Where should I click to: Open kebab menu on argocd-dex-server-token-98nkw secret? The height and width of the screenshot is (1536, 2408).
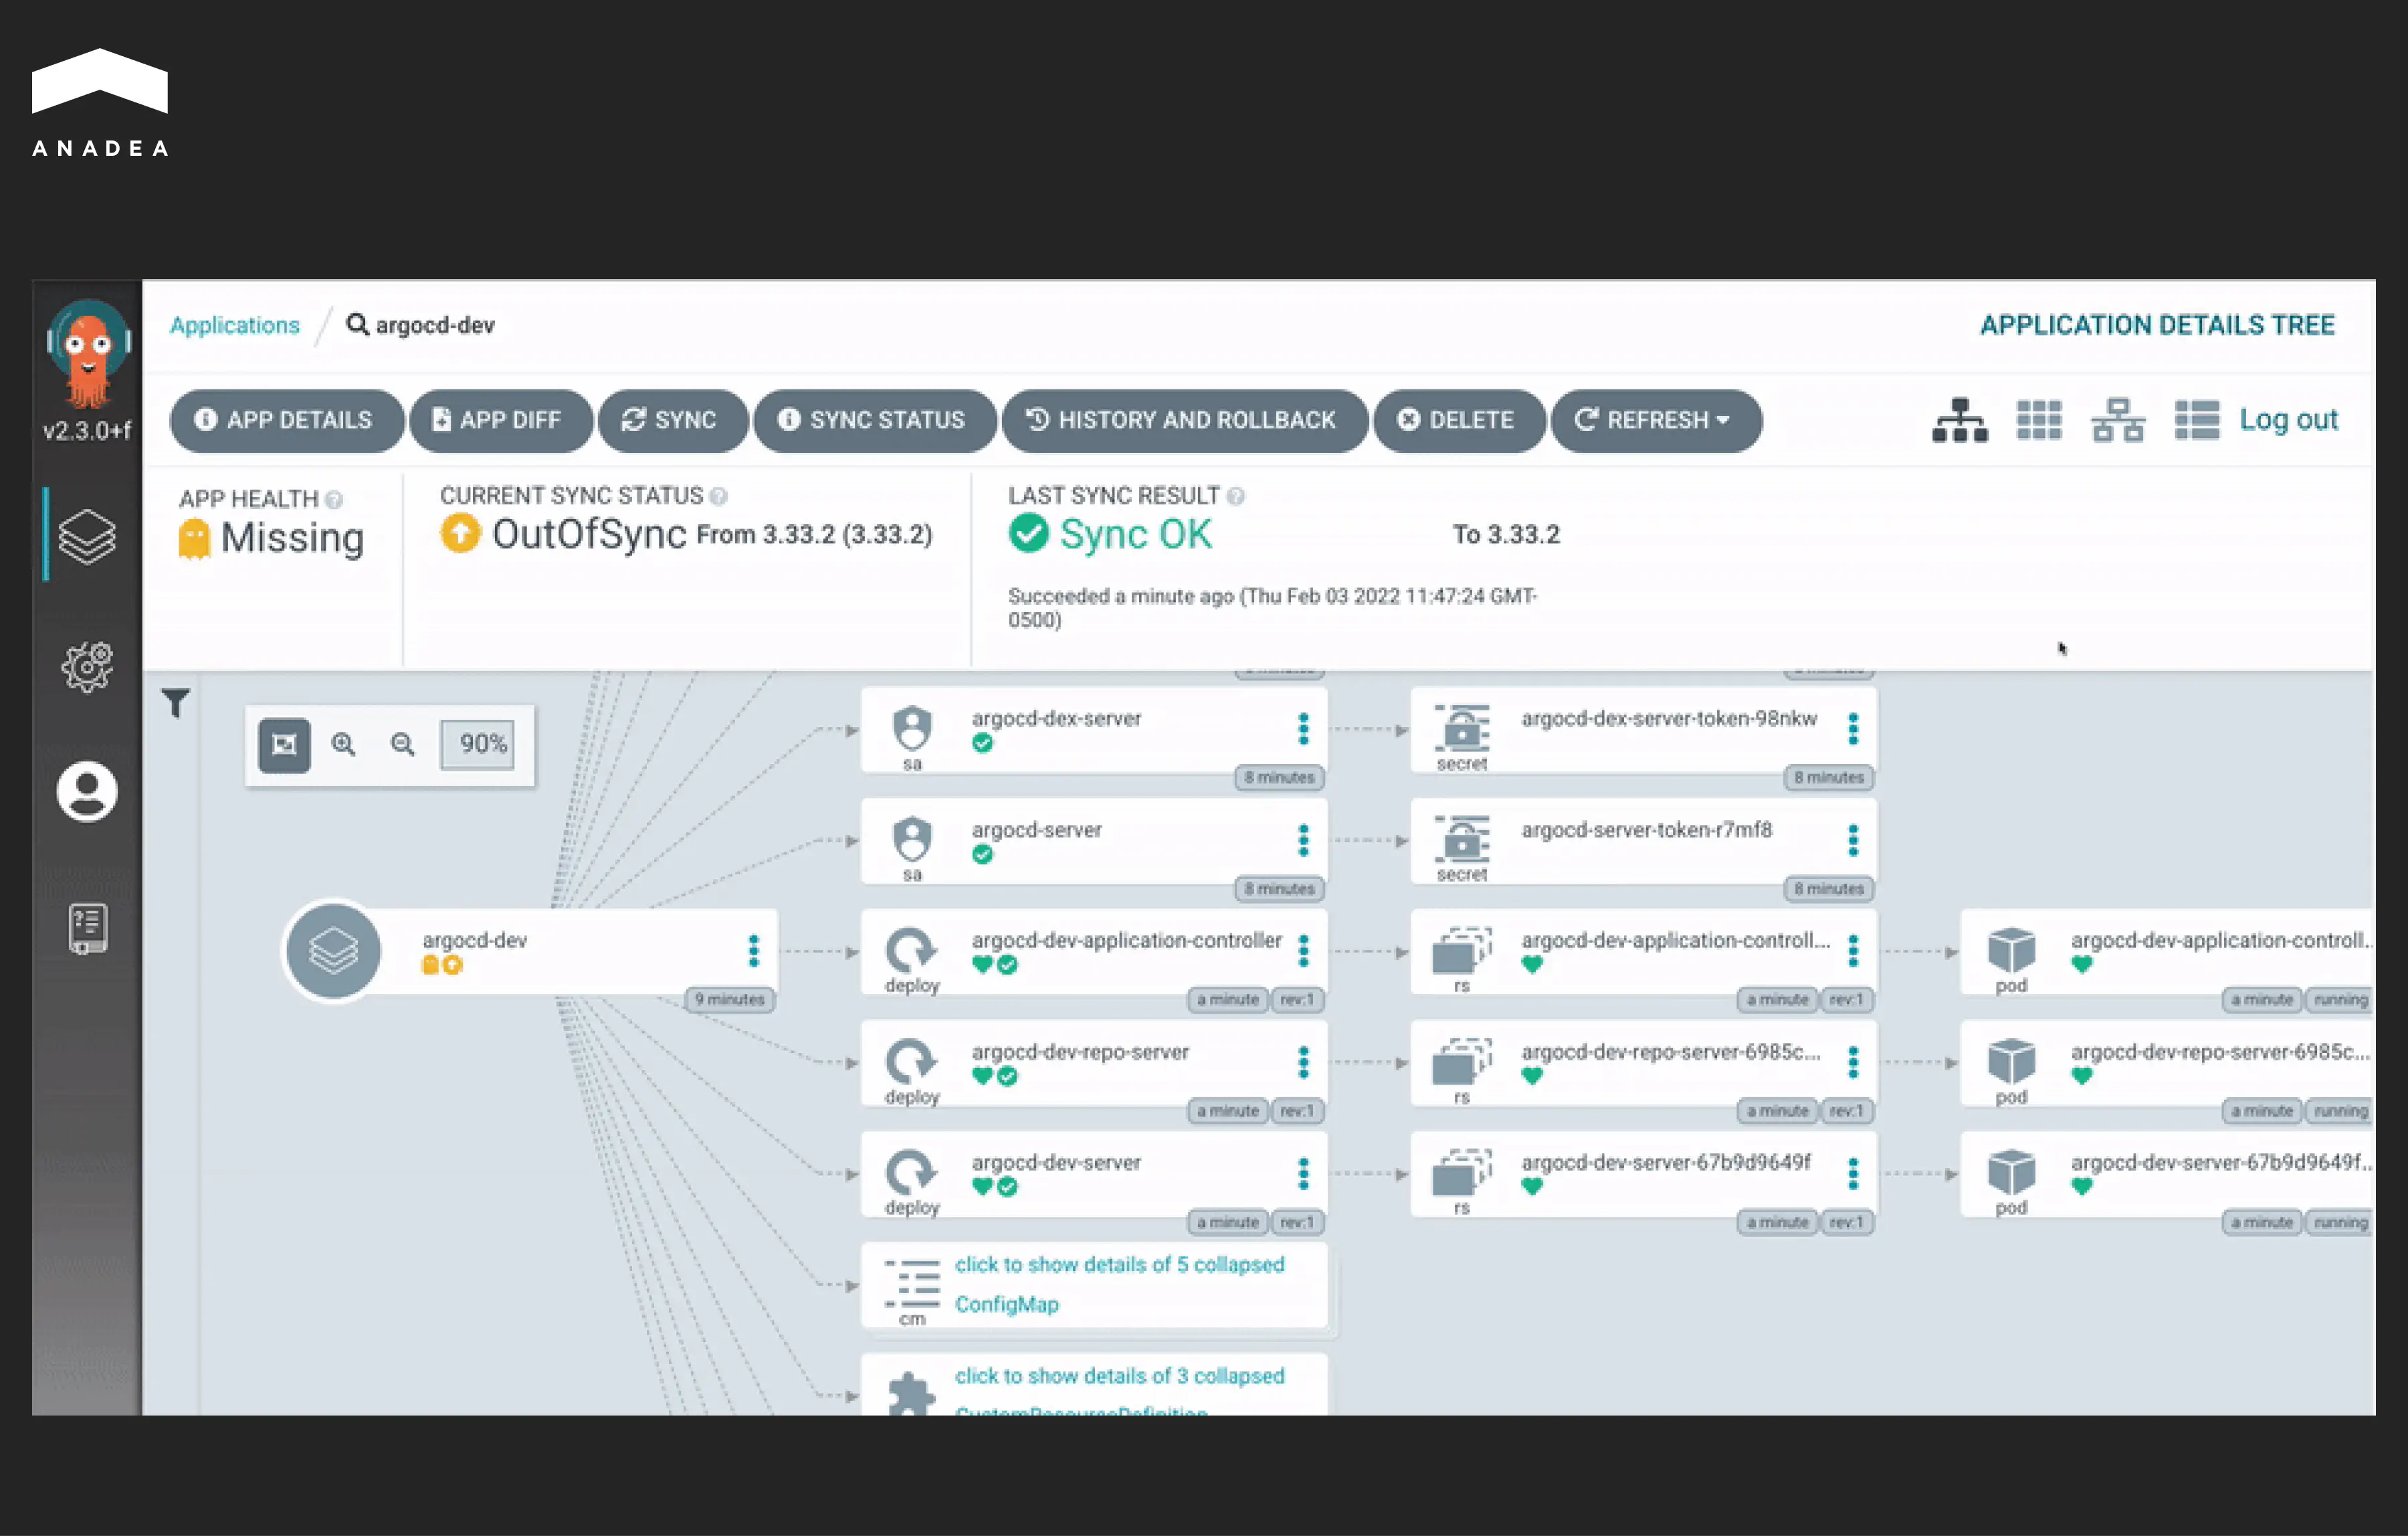(1853, 729)
